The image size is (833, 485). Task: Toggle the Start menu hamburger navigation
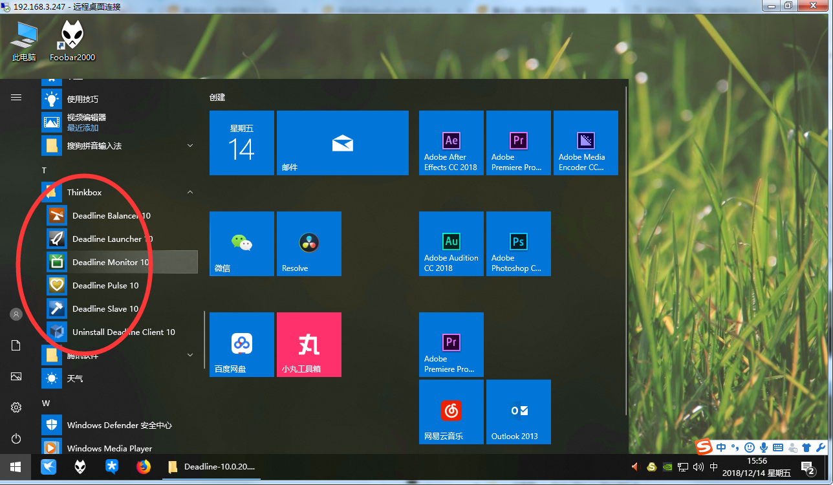16,97
